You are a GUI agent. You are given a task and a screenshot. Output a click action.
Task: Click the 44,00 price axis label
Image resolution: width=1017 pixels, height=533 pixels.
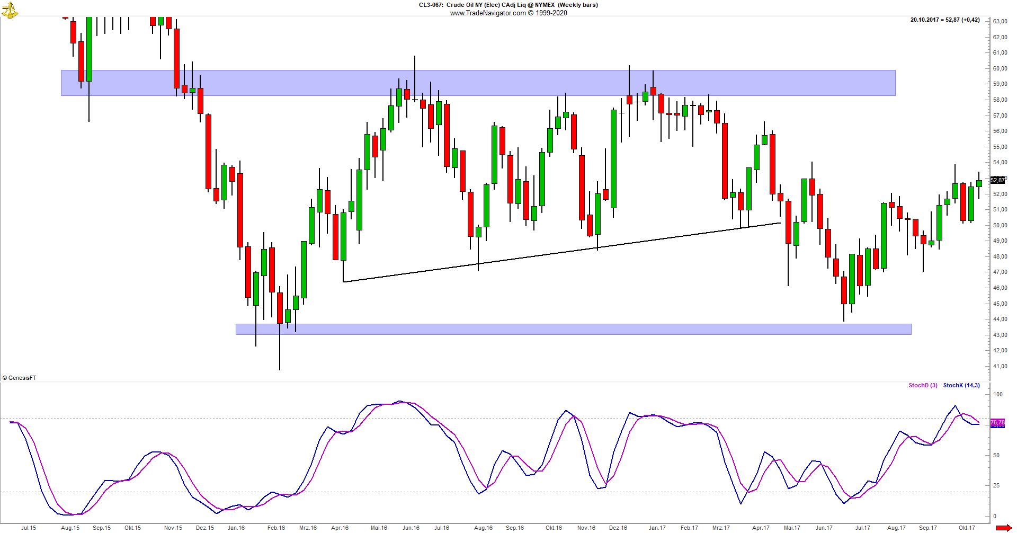coord(1000,319)
